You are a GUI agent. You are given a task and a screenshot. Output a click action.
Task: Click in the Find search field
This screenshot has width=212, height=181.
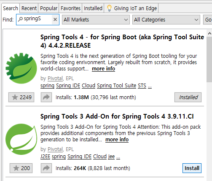37,19
